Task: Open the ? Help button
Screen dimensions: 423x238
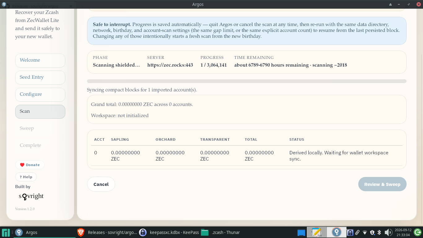Action: 26,177
